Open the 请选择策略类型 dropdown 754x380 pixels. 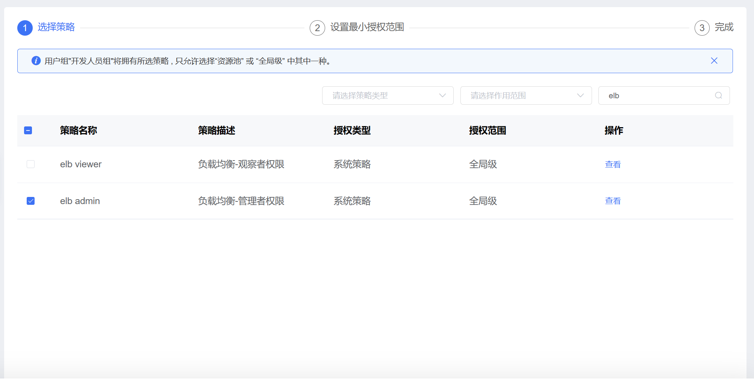388,95
